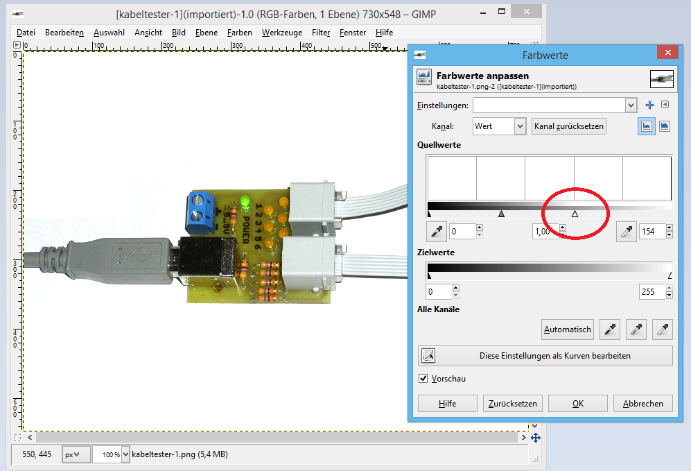
Task: Click the Zielwerte white output slider triangle
Action: [670, 275]
